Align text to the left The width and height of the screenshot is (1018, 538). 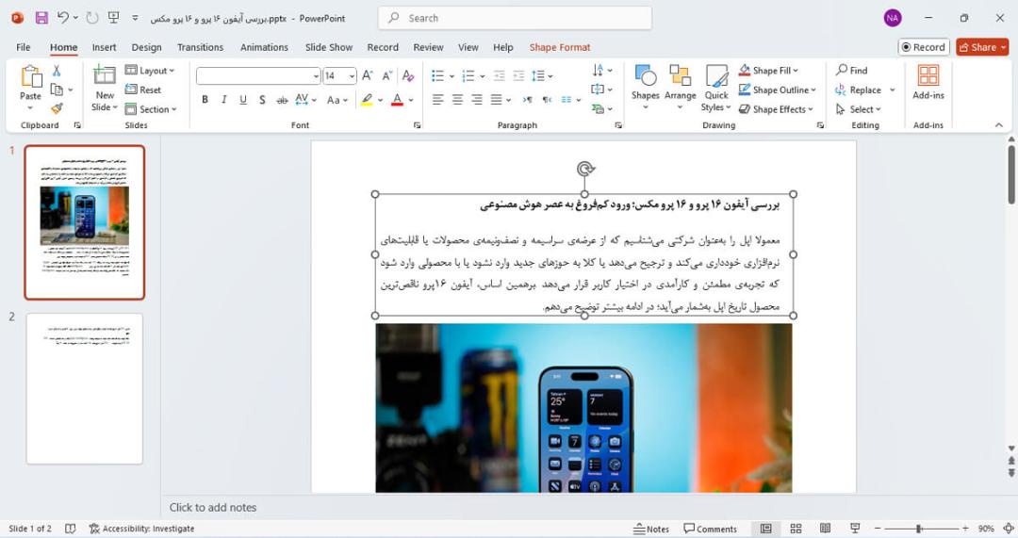[x=438, y=100]
